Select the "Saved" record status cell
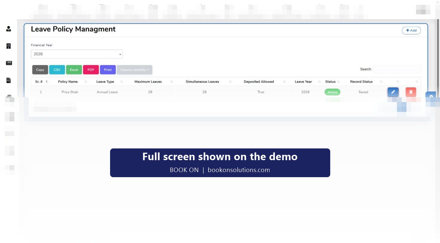Screen dimensions: 440x243 pyautogui.click(x=363, y=92)
